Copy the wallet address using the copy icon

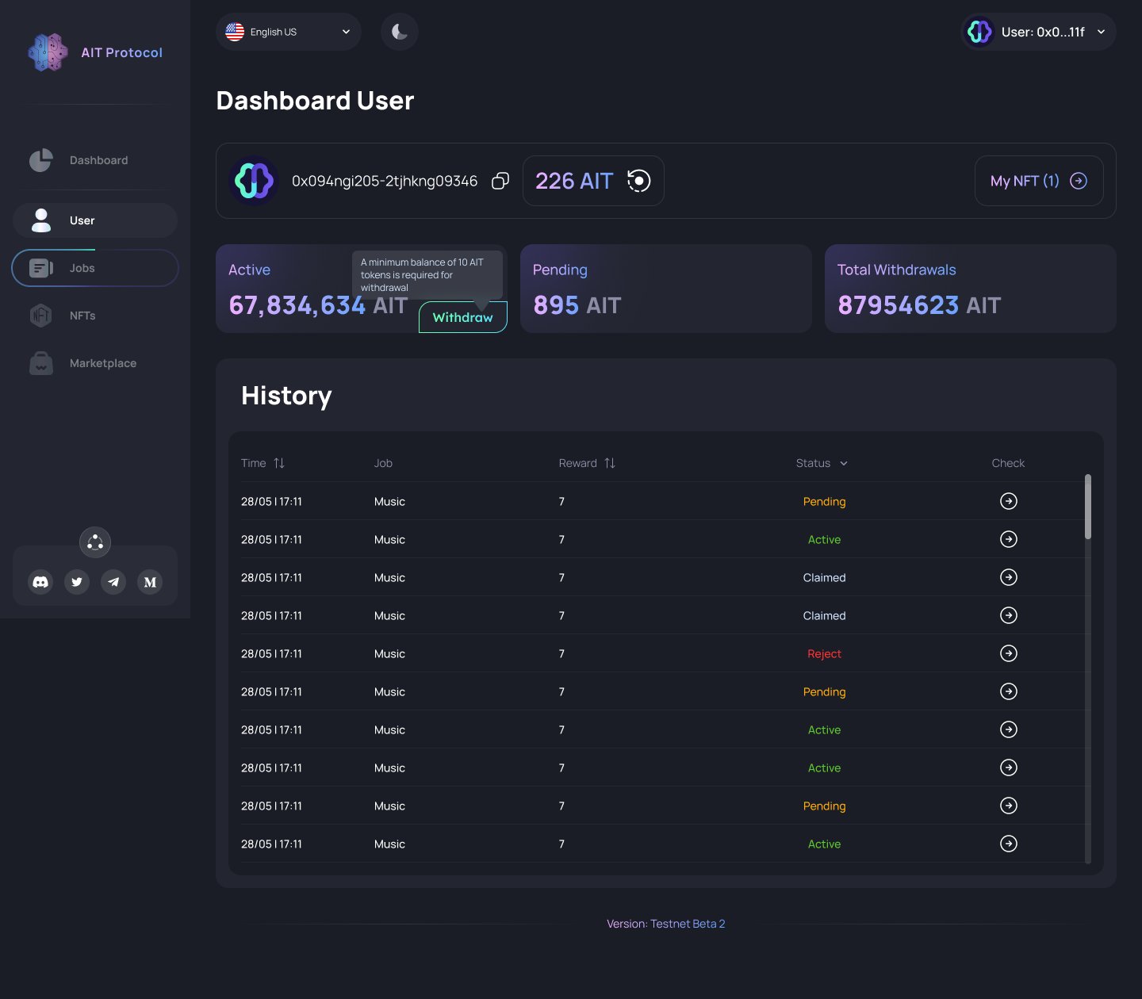point(500,181)
